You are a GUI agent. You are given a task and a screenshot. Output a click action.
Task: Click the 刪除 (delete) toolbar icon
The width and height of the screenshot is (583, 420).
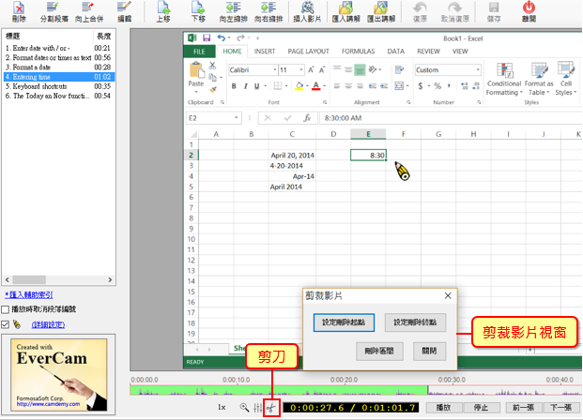(x=19, y=12)
